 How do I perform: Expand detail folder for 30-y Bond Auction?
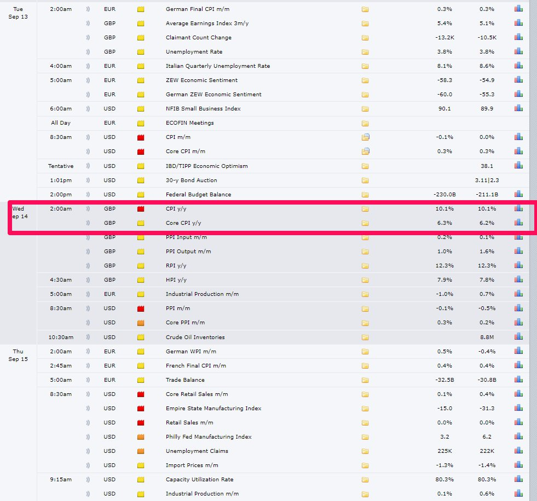pos(365,180)
